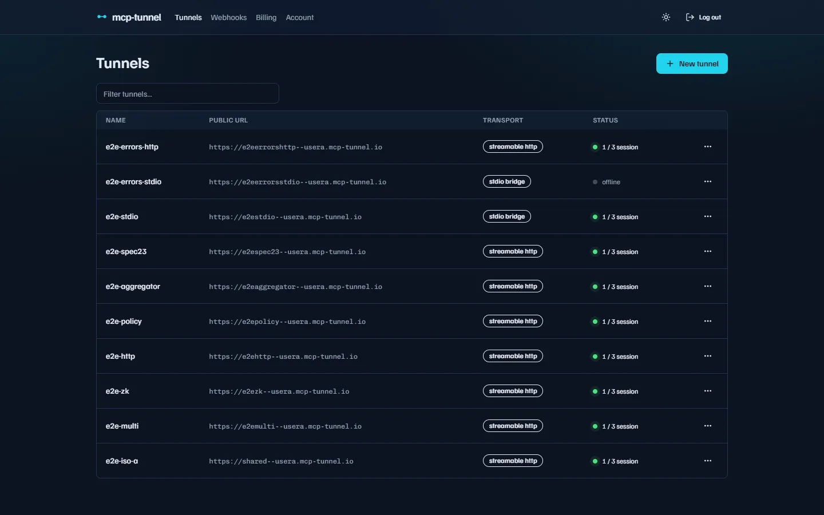Open the e2e-spec23 tunnel name

(126, 252)
